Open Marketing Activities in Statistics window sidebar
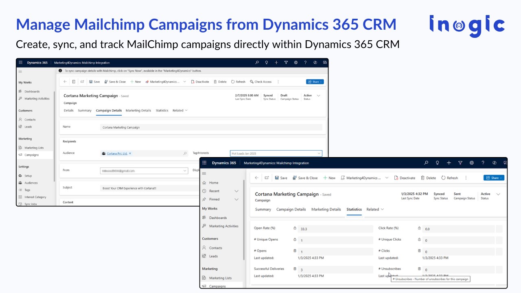This screenshot has width=521, height=293. 223,226
